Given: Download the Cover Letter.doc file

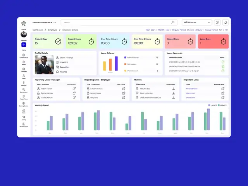Looking at the screenshot, I should tap(173, 93).
